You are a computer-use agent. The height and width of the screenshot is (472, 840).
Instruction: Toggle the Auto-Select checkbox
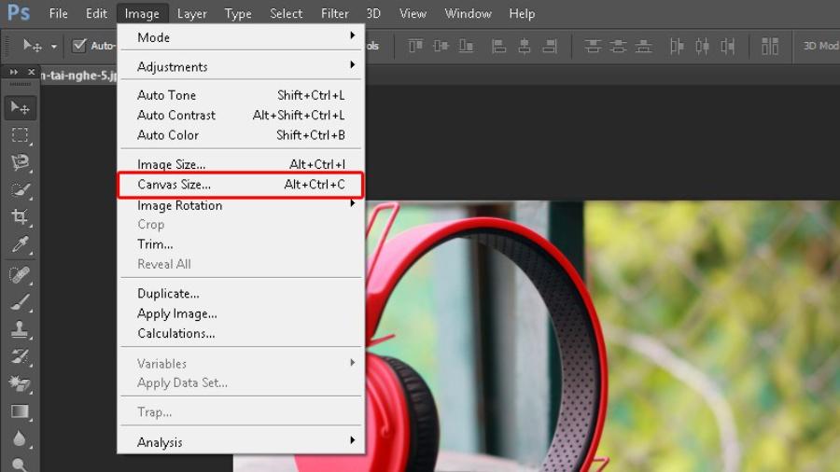click(x=79, y=46)
